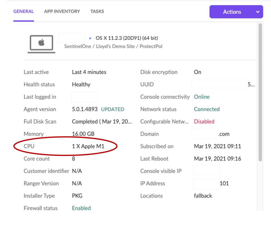Click the SentinelOne site path breadcrumb
271x226 pixels.
coord(113,47)
